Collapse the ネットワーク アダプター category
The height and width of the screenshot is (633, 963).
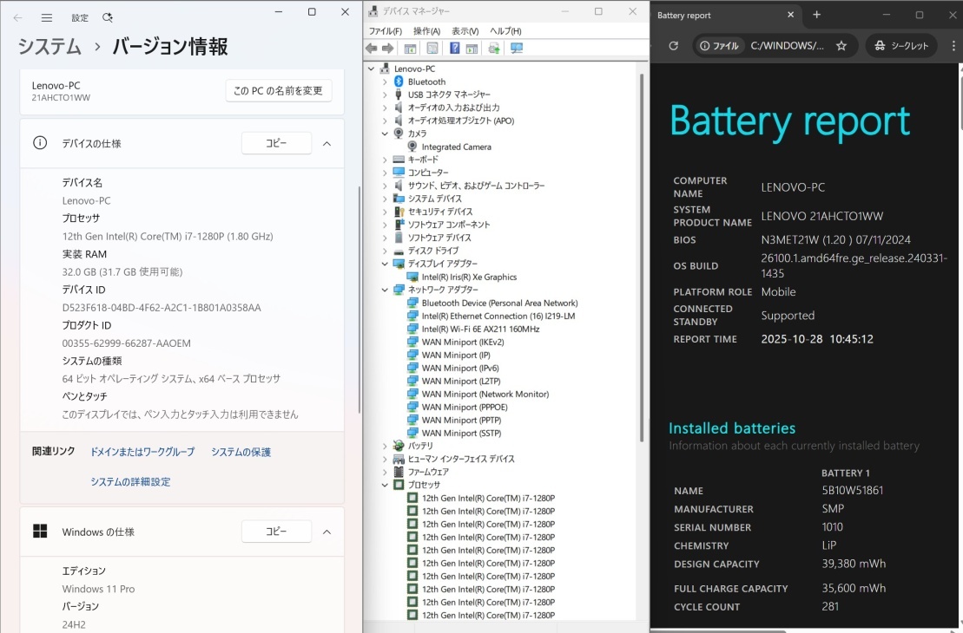point(385,290)
